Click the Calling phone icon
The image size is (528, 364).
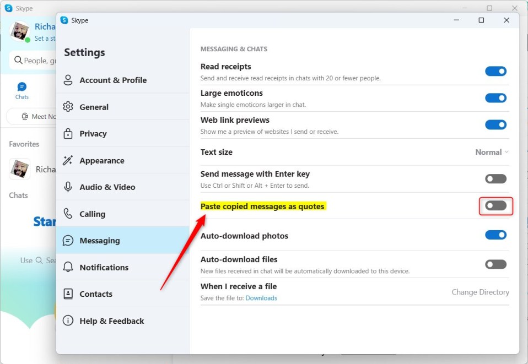click(x=68, y=214)
